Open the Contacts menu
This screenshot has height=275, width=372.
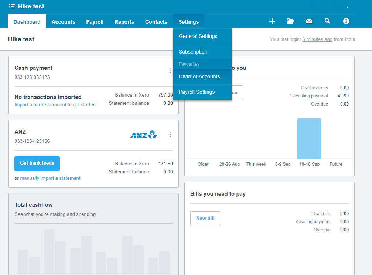point(156,22)
